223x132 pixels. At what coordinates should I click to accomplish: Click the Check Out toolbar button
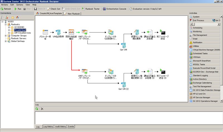coord(54,9)
